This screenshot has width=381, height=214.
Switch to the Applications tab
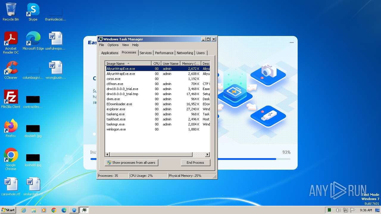(110, 53)
